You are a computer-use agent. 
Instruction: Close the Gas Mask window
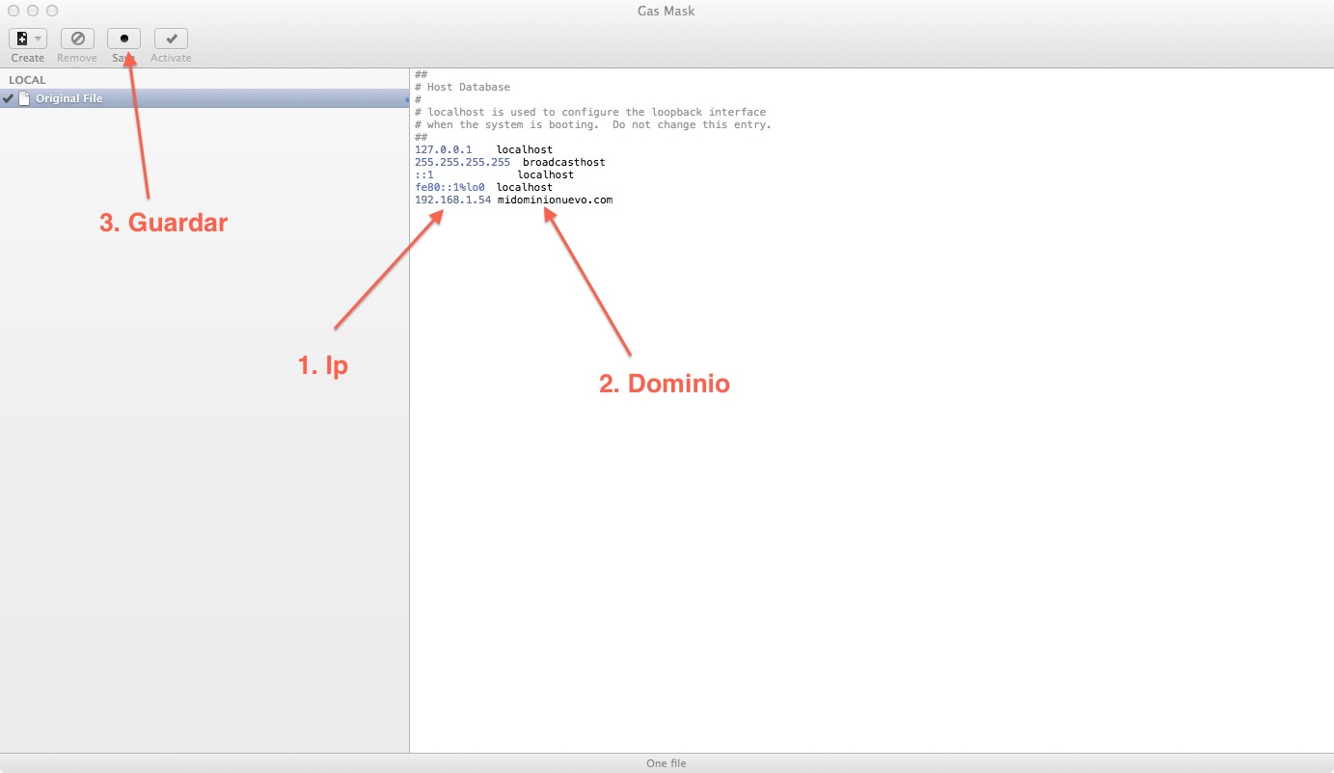[14, 11]
